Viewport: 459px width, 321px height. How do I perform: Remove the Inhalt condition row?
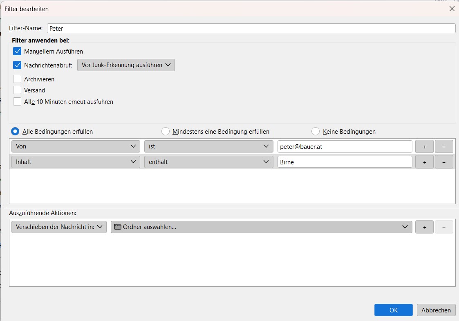(x=444, y=162)
